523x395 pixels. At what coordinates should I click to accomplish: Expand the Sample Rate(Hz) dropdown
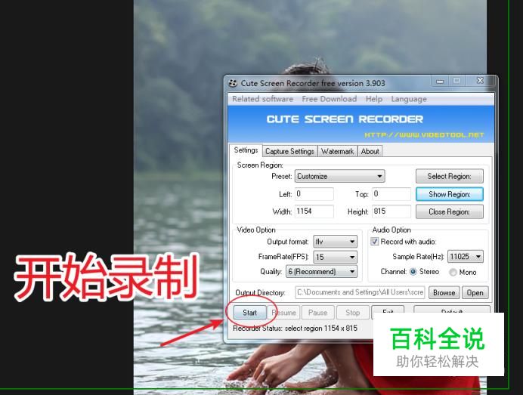coord(466,257)
